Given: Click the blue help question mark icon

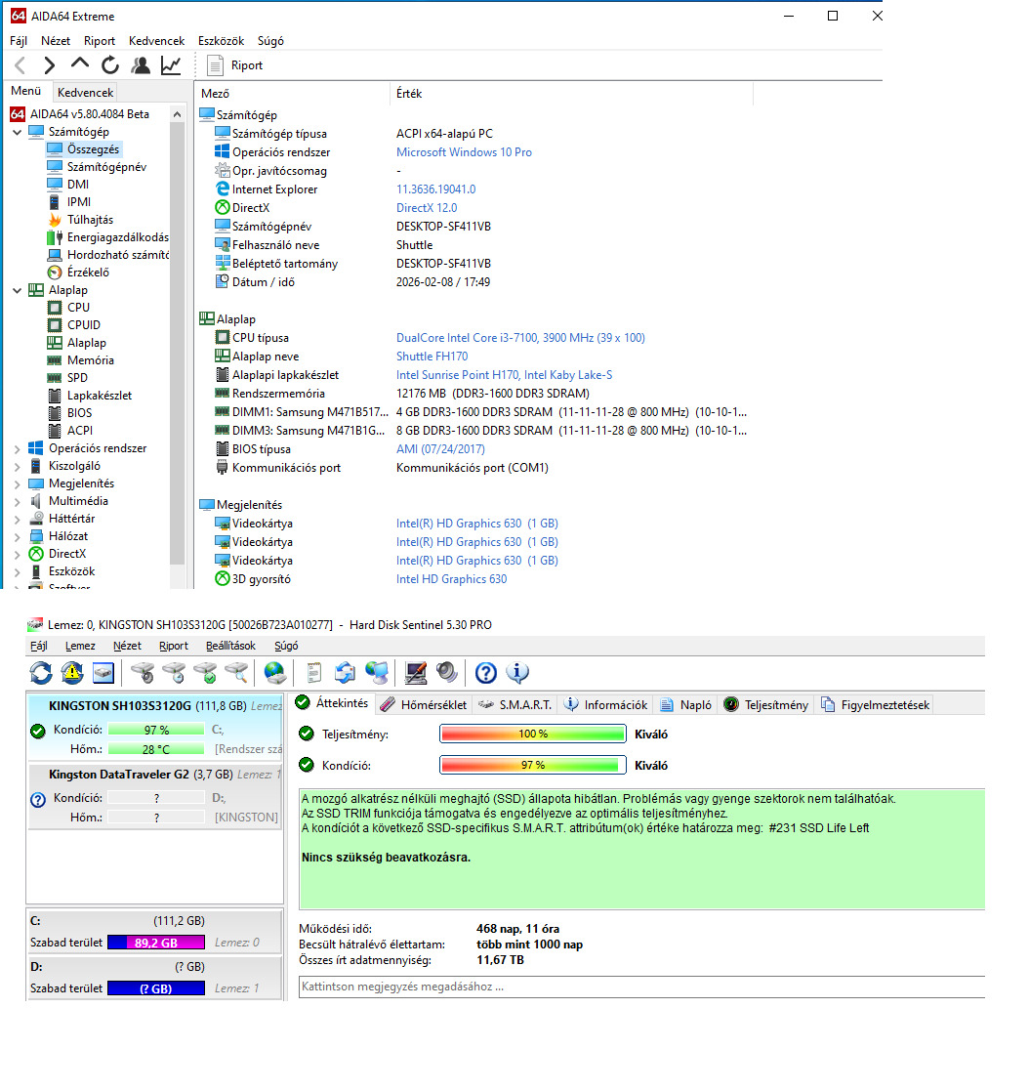Looking at the screenshot, I should [485, 673].
